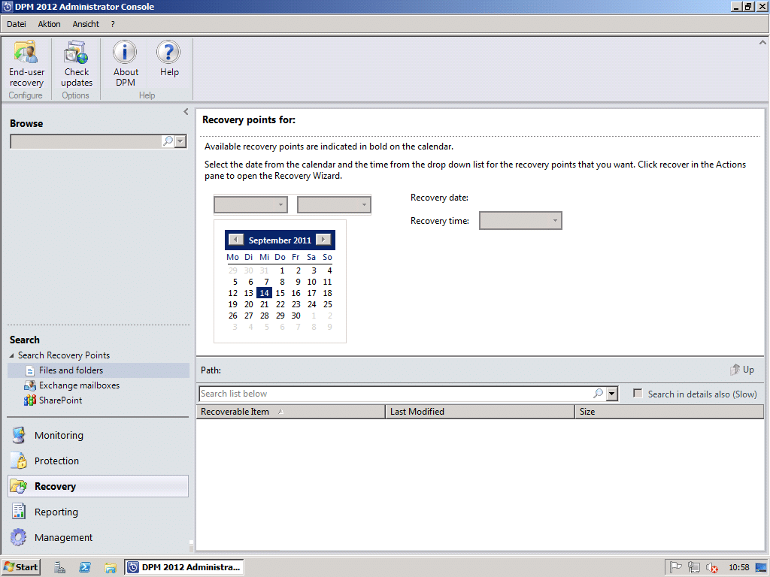This screenshot has width=770, height=577.
Task: Sort by Size column
Action: coord(669,412)
